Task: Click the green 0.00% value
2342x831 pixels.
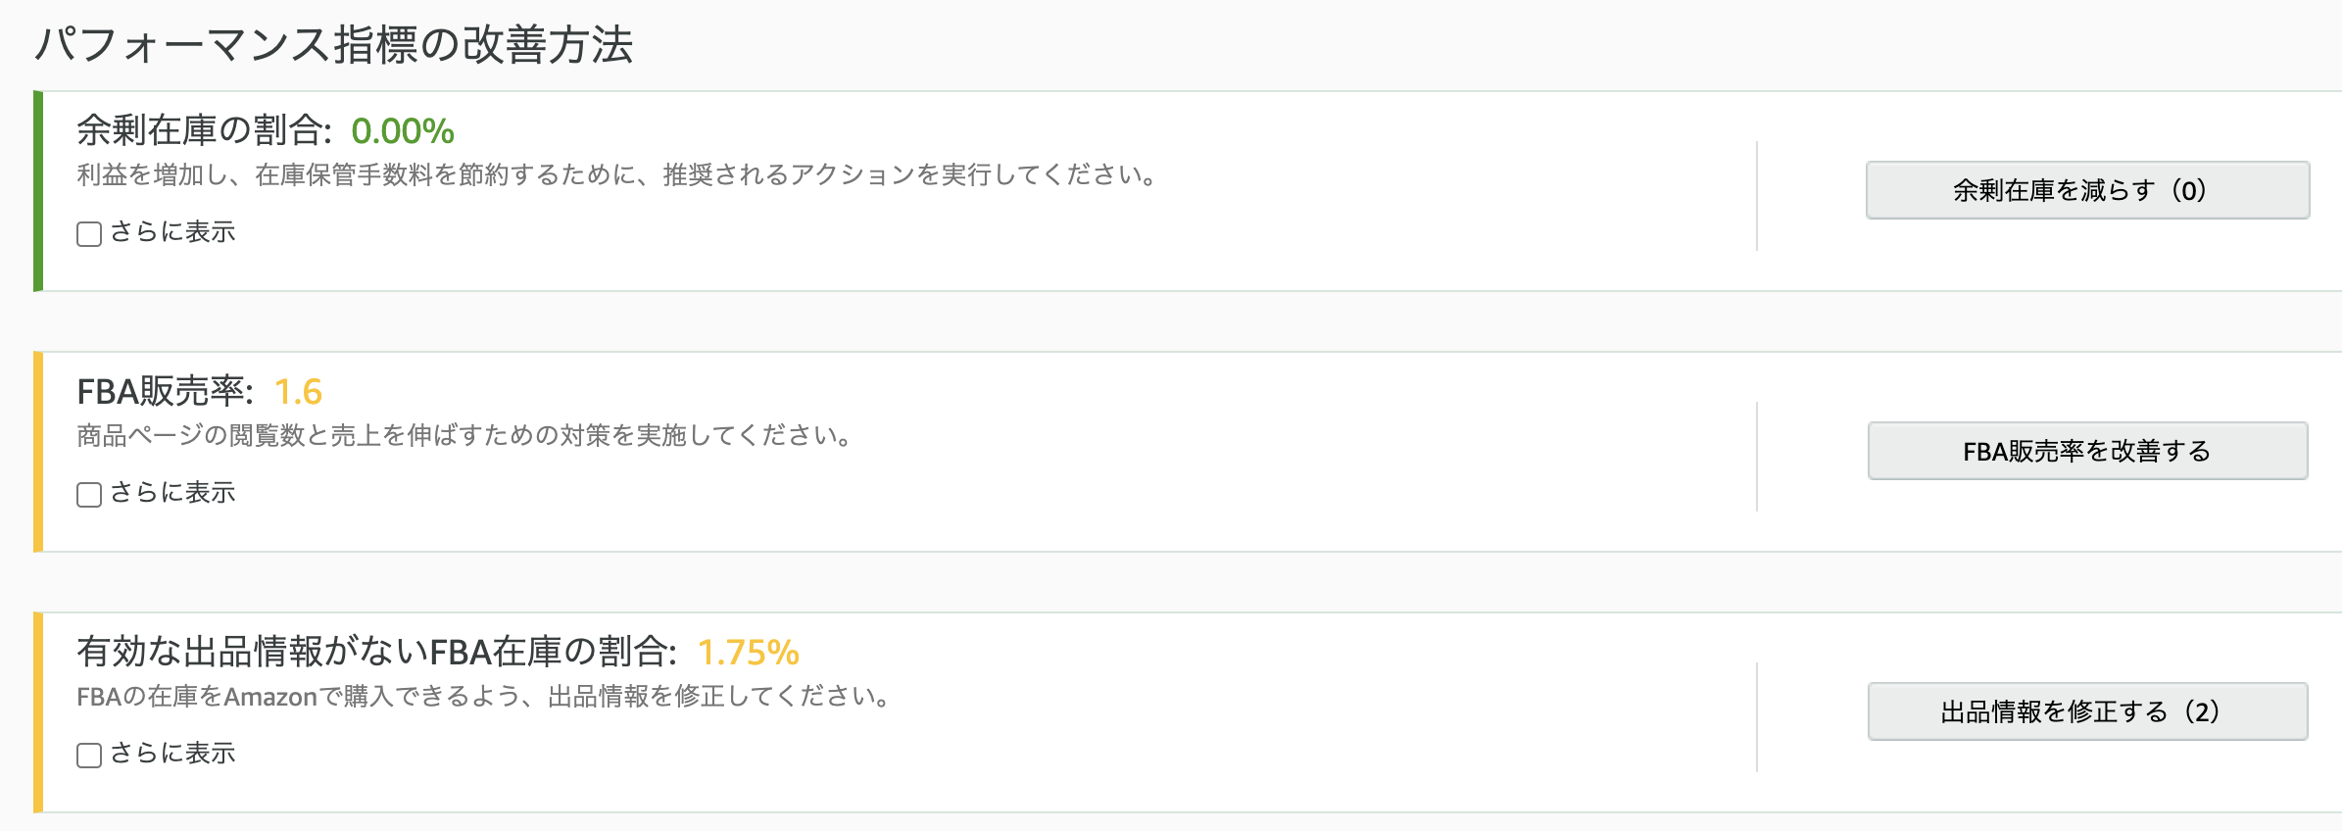Action: click(403, 131)
